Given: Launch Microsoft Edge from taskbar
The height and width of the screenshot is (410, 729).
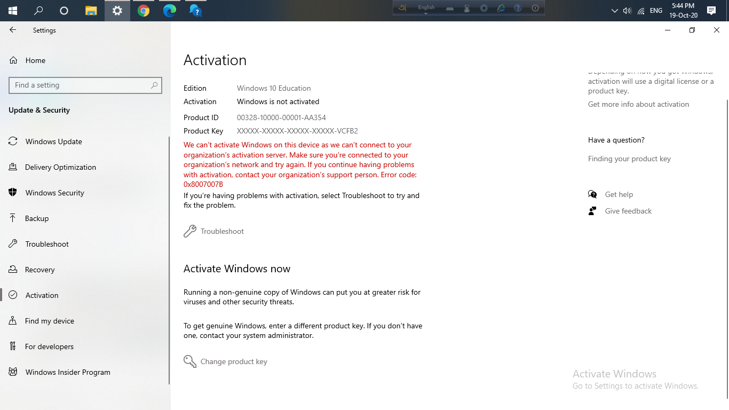Looking at the screenshot, I should pyautogui.click(x=170, y=11).
